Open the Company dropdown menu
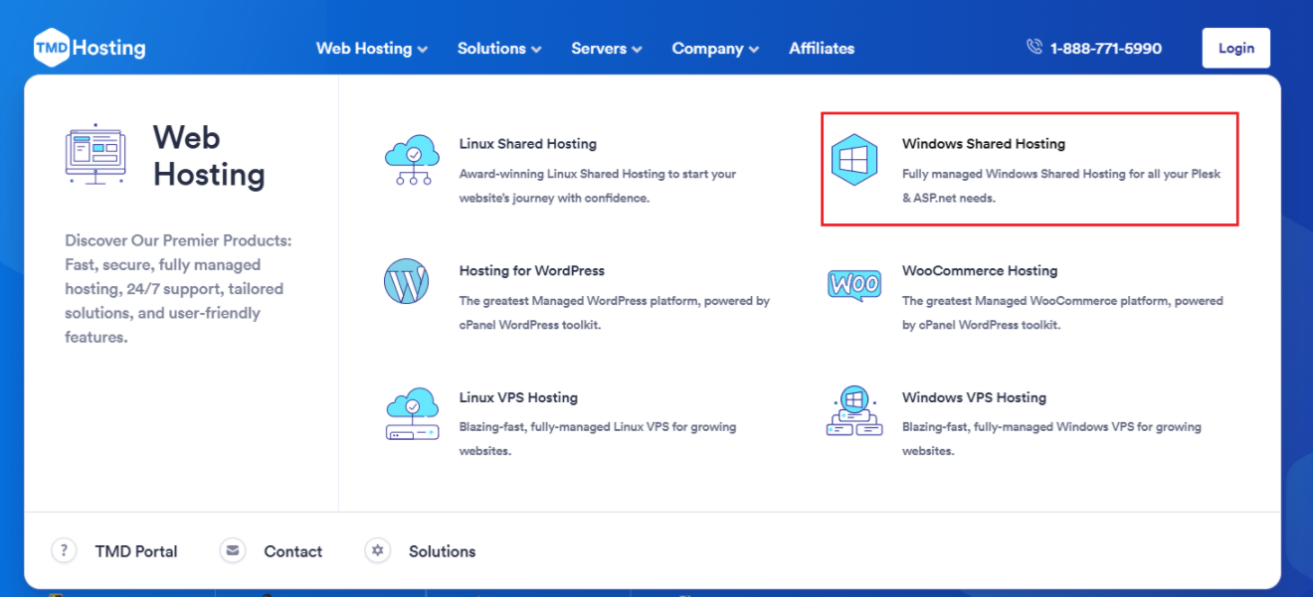 click(714, 48)
